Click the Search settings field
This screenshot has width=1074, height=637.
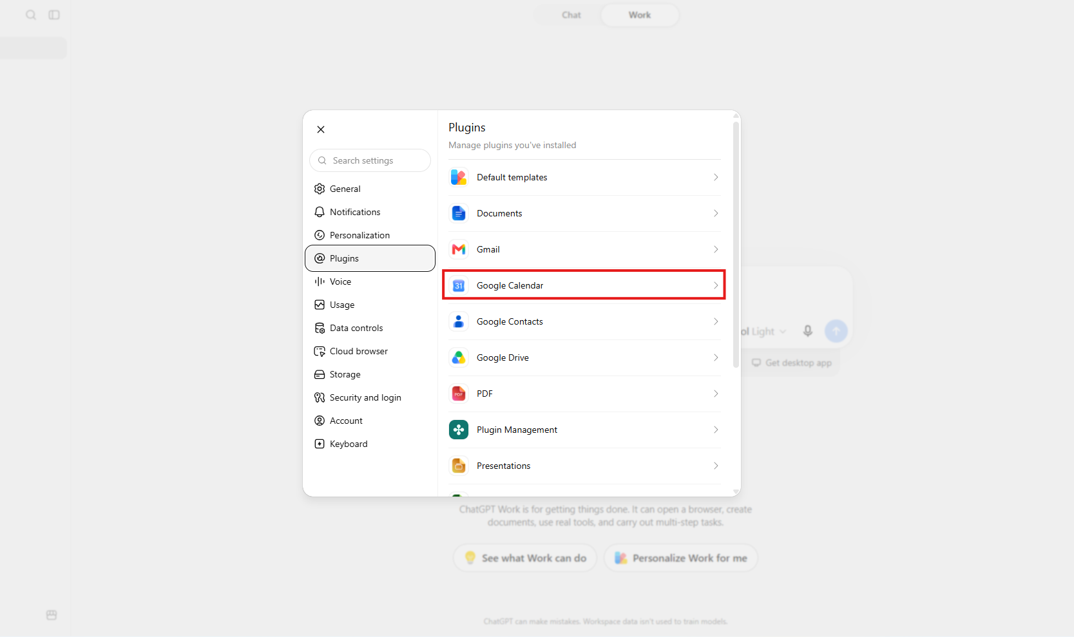[x=370, y=160]
